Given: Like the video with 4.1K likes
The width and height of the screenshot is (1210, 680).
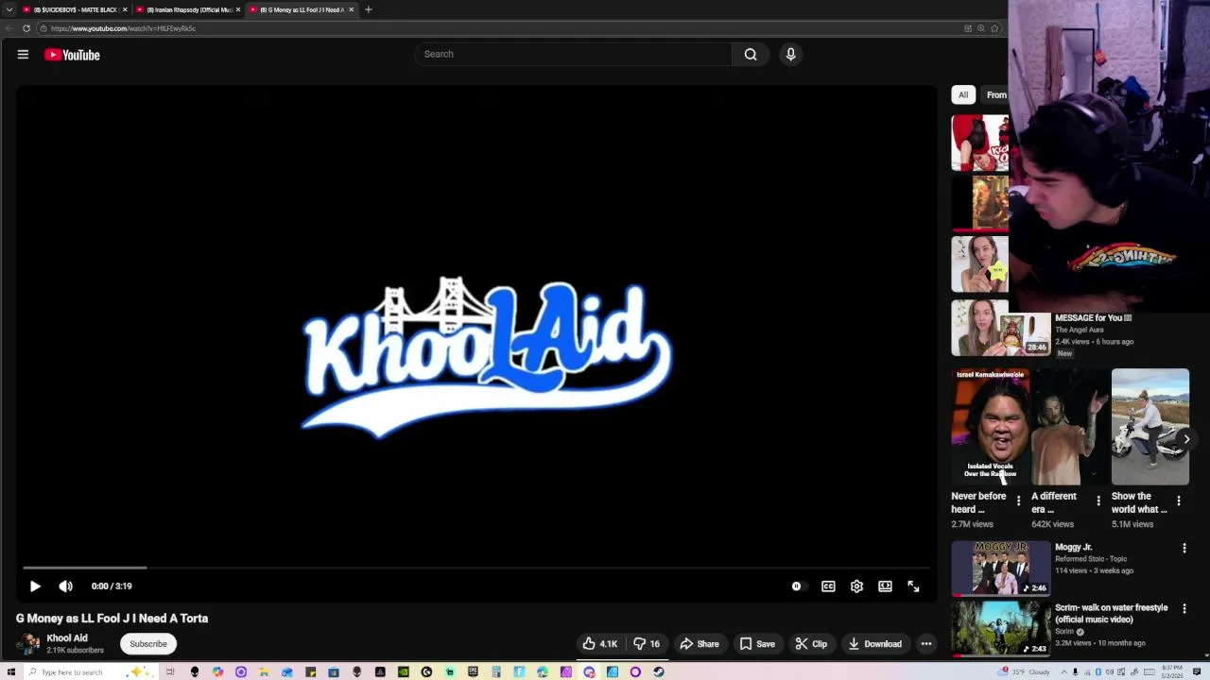Looking at the screenshot, I should (x=599, y=644).
